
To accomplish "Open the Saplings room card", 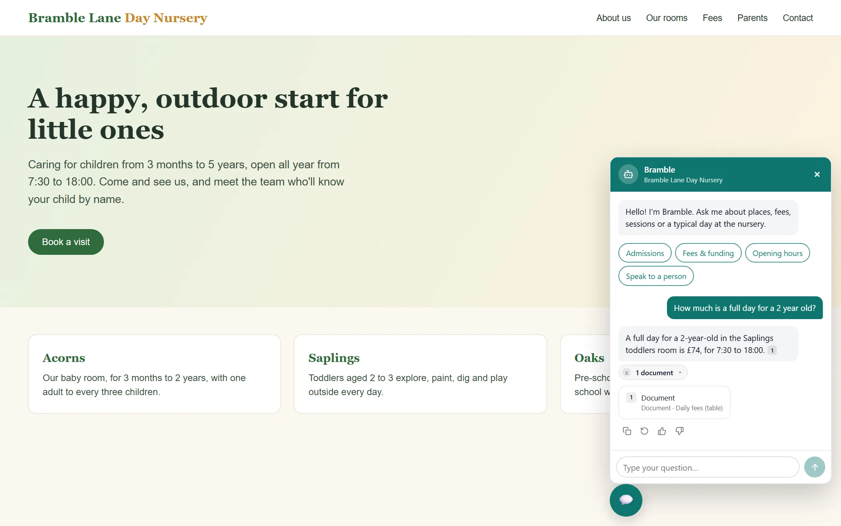I will click(420, 374).
